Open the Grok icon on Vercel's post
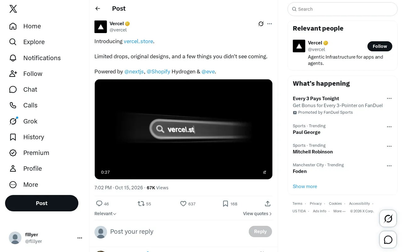Image resolution: width=403 pixels, height=252 pixels. click(x=261, y=24)
